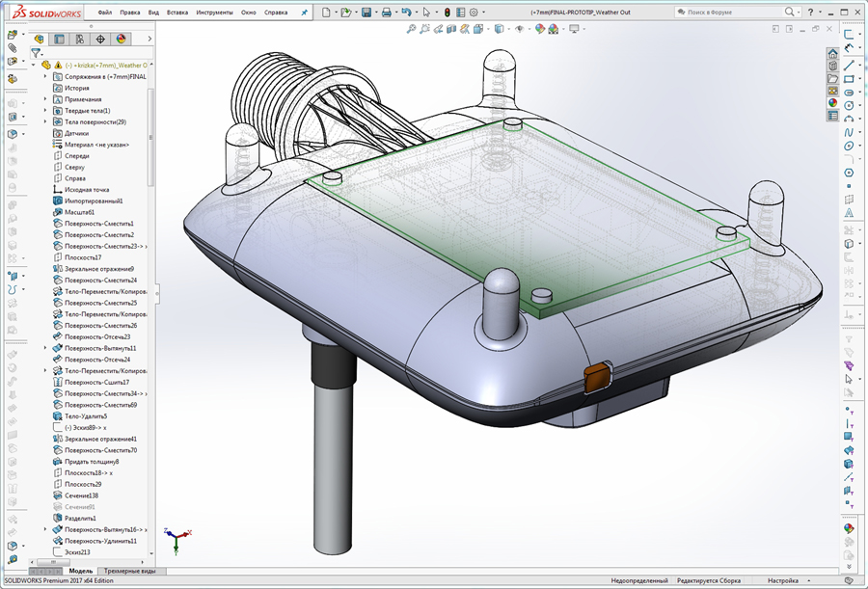The image size is (868, 589).
Task: Click the Save icon in top toolbar
Action: point(366,13)
